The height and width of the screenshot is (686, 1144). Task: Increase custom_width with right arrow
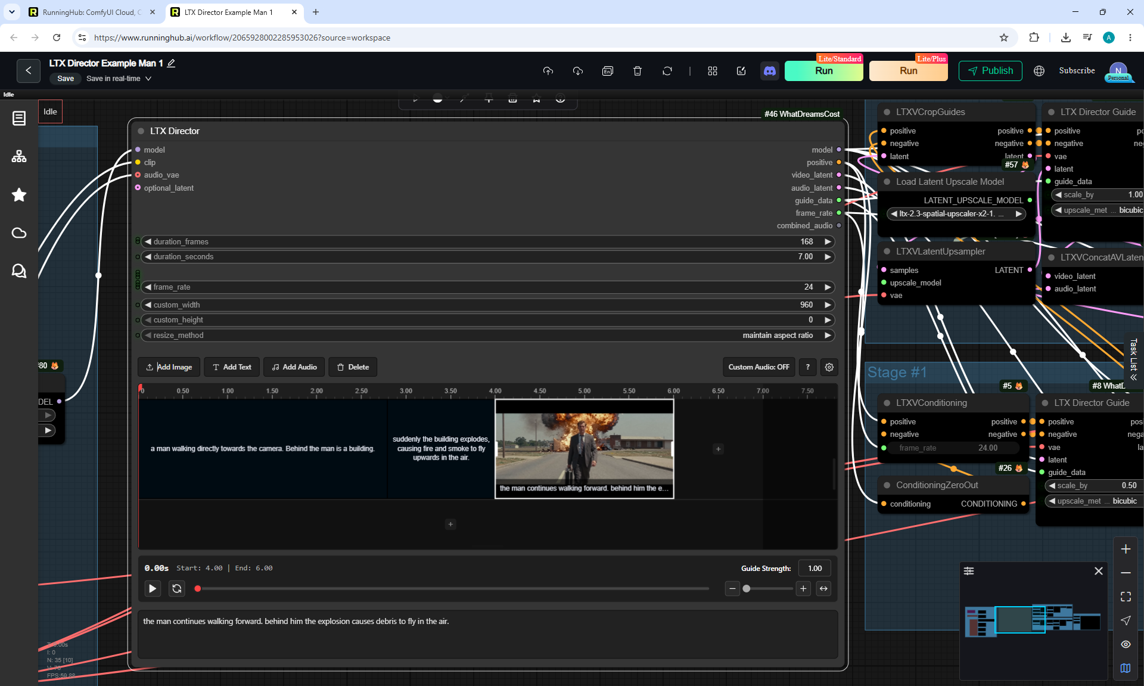coord(828,305)
